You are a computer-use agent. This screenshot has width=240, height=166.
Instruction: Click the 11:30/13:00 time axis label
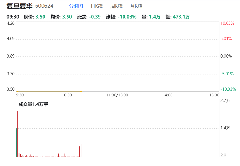tap(117, 95)
